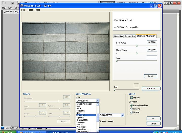Open PTLens File menu

pos(23,10)
